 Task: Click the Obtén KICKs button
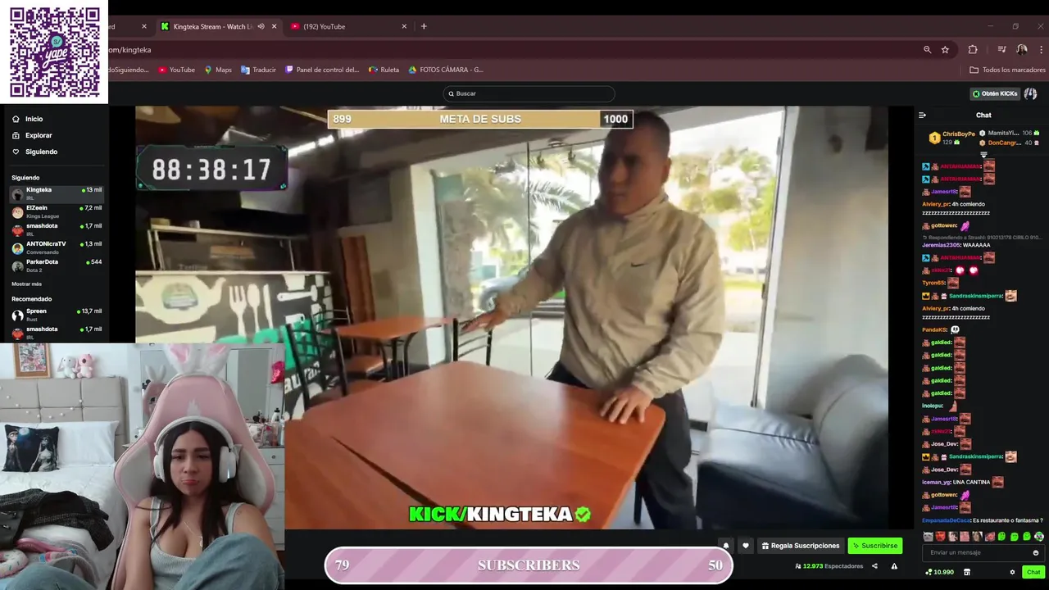tap(995, 93)
